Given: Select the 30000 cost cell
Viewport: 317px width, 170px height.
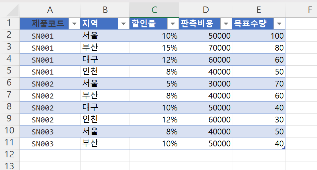Looking at the screenshot, I should tap(206, 83).
